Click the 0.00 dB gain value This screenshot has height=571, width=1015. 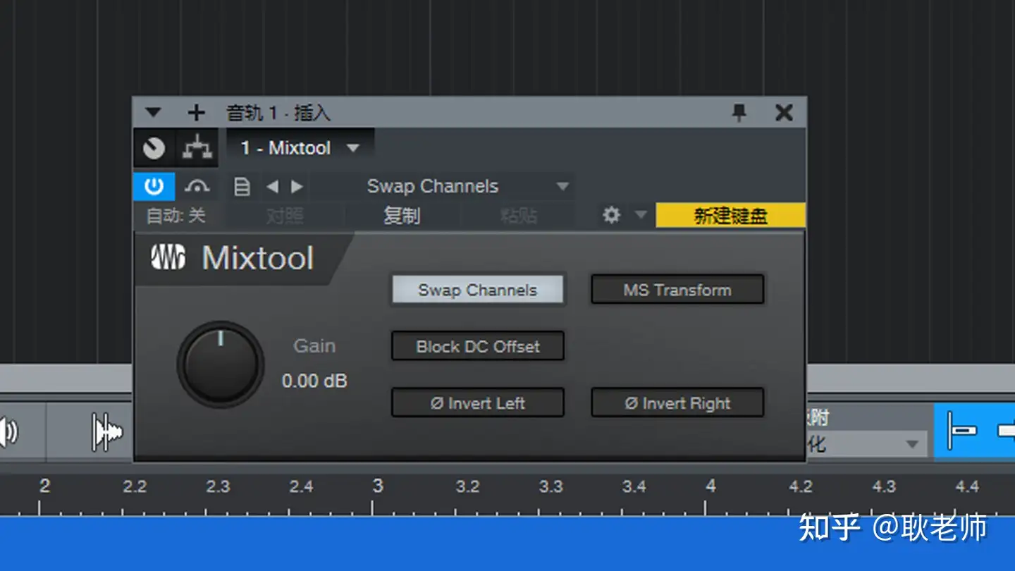coord(314,381)
